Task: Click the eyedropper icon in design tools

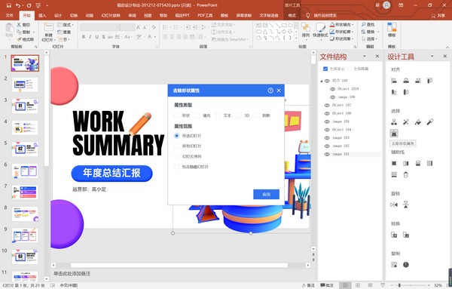Action: (x=430, y=121)
